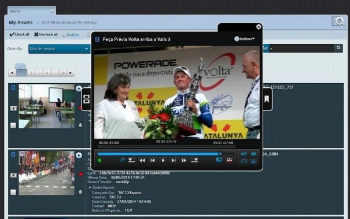Open results page 4
Image resolution: width=350 pixels, height=219 pixels.
47,73
